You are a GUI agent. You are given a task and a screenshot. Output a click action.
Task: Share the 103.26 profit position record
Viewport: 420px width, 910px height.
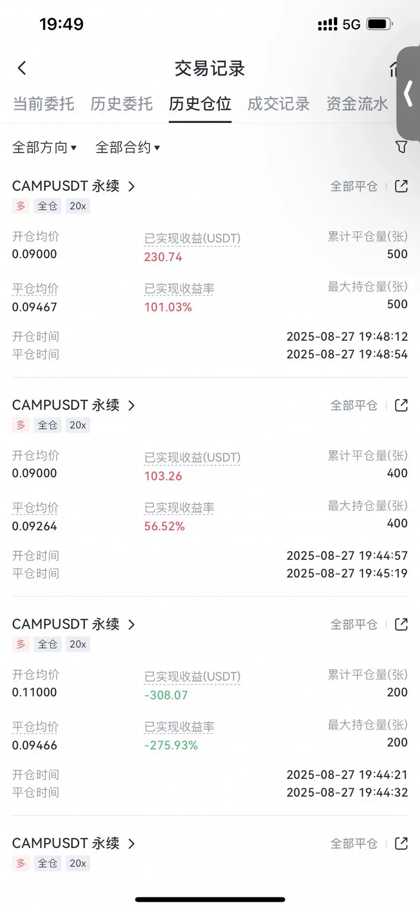point(401,405)
